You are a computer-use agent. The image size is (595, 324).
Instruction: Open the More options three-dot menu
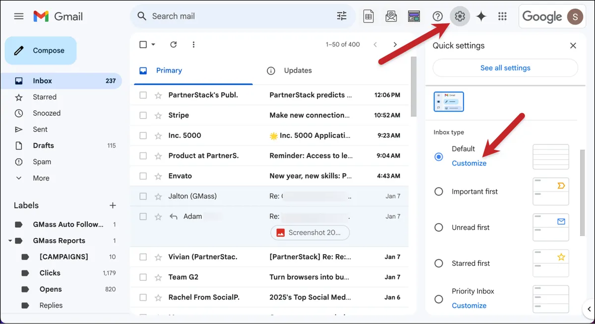(x=193, y=45)
